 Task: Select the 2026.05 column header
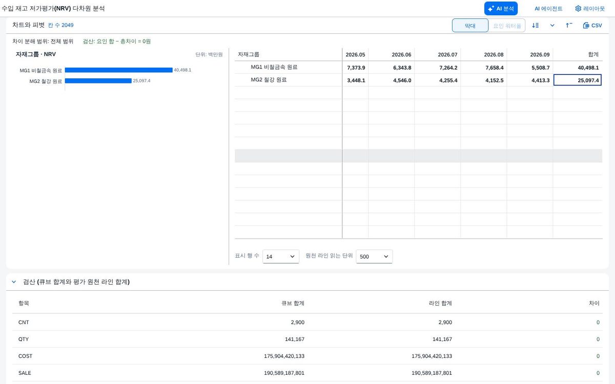pyautogui.click(x=355, y=54)
